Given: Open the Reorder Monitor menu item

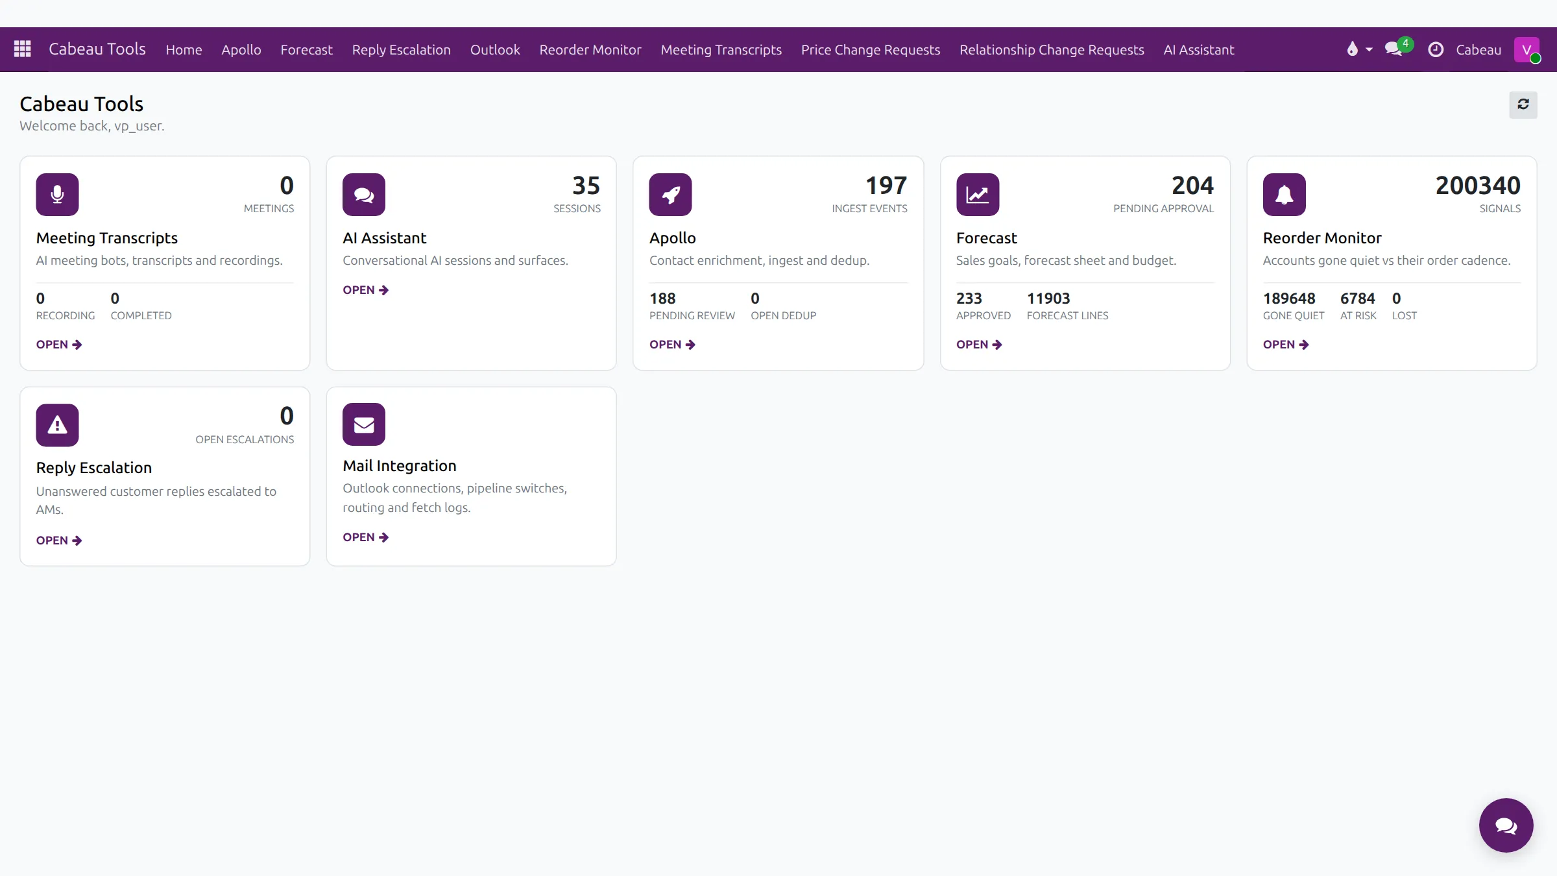Looking at the screenshot, I should [590, 50].
